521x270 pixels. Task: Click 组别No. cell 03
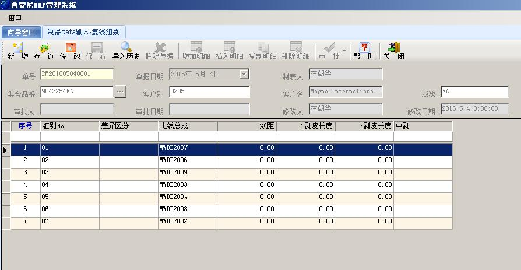(x=70, y=174)
